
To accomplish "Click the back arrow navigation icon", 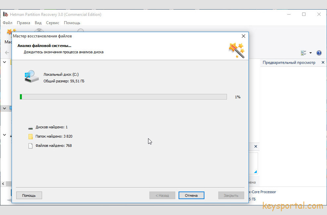I will coord(7,53).
